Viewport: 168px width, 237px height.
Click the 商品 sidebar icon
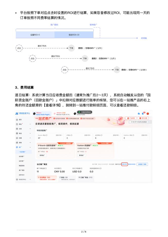(x=17, y=124)
